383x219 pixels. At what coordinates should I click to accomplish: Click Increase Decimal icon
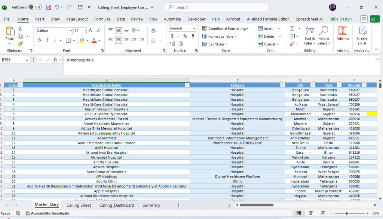click(172, 44)
